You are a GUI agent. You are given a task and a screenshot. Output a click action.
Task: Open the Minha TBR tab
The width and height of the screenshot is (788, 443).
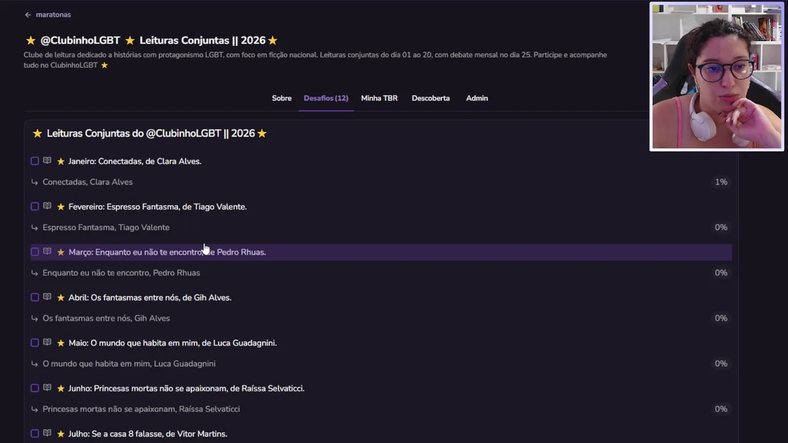(x=379, y=98)
